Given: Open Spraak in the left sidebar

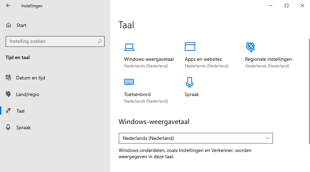Looking at the screenshot, I should (23, 127).
